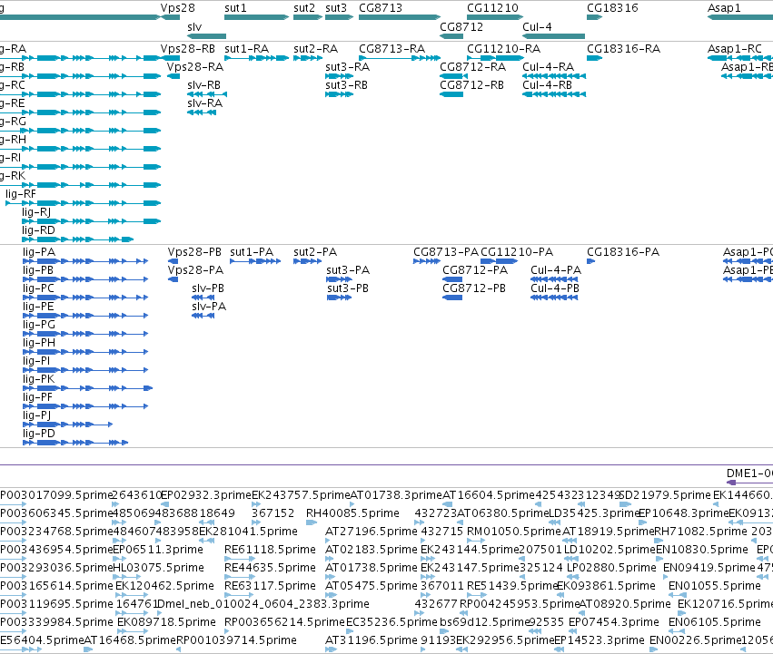Viewport: 773px width, 654px height.
Task: Click the CG8712-PB protein feature
Action: coord(452,298)
